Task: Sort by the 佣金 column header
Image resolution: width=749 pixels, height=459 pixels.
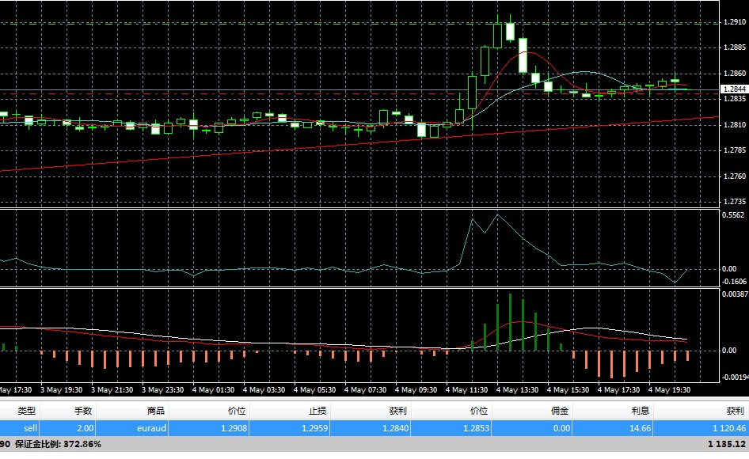Action: click(559, 411)
